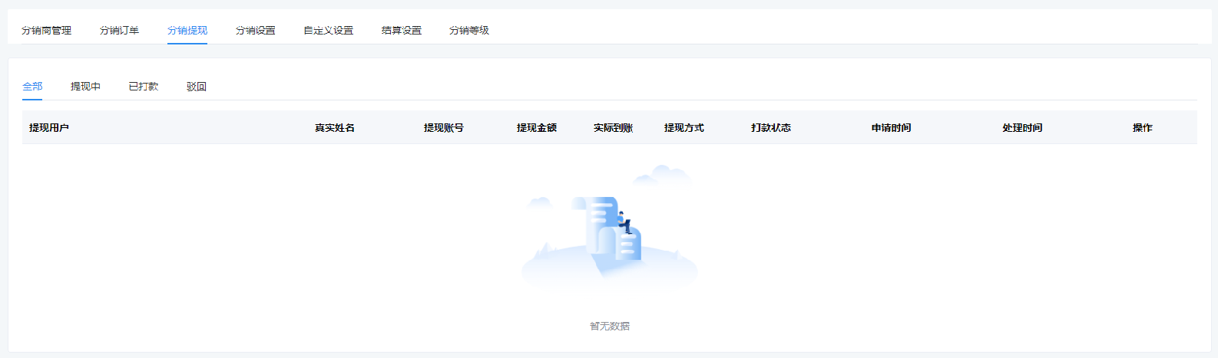Image resolution: width=1218 pixels, height=358 pixels.
Task: Click the 申请时间 column header
Action: pos(892,128)
